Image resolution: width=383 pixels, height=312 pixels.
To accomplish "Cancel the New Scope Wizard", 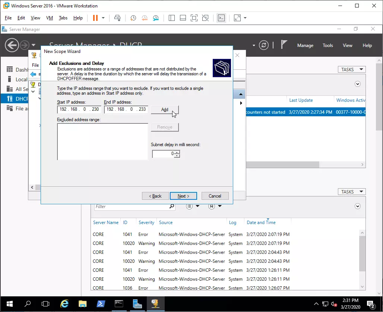I will (215, 196).
